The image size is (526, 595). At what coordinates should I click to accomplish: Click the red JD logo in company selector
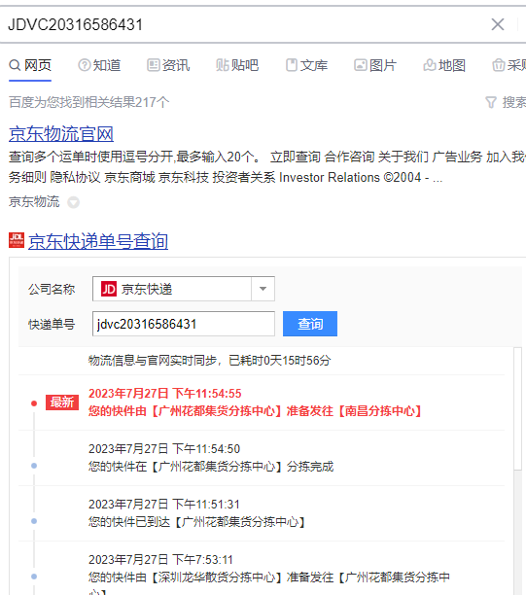tap(109, 289)
